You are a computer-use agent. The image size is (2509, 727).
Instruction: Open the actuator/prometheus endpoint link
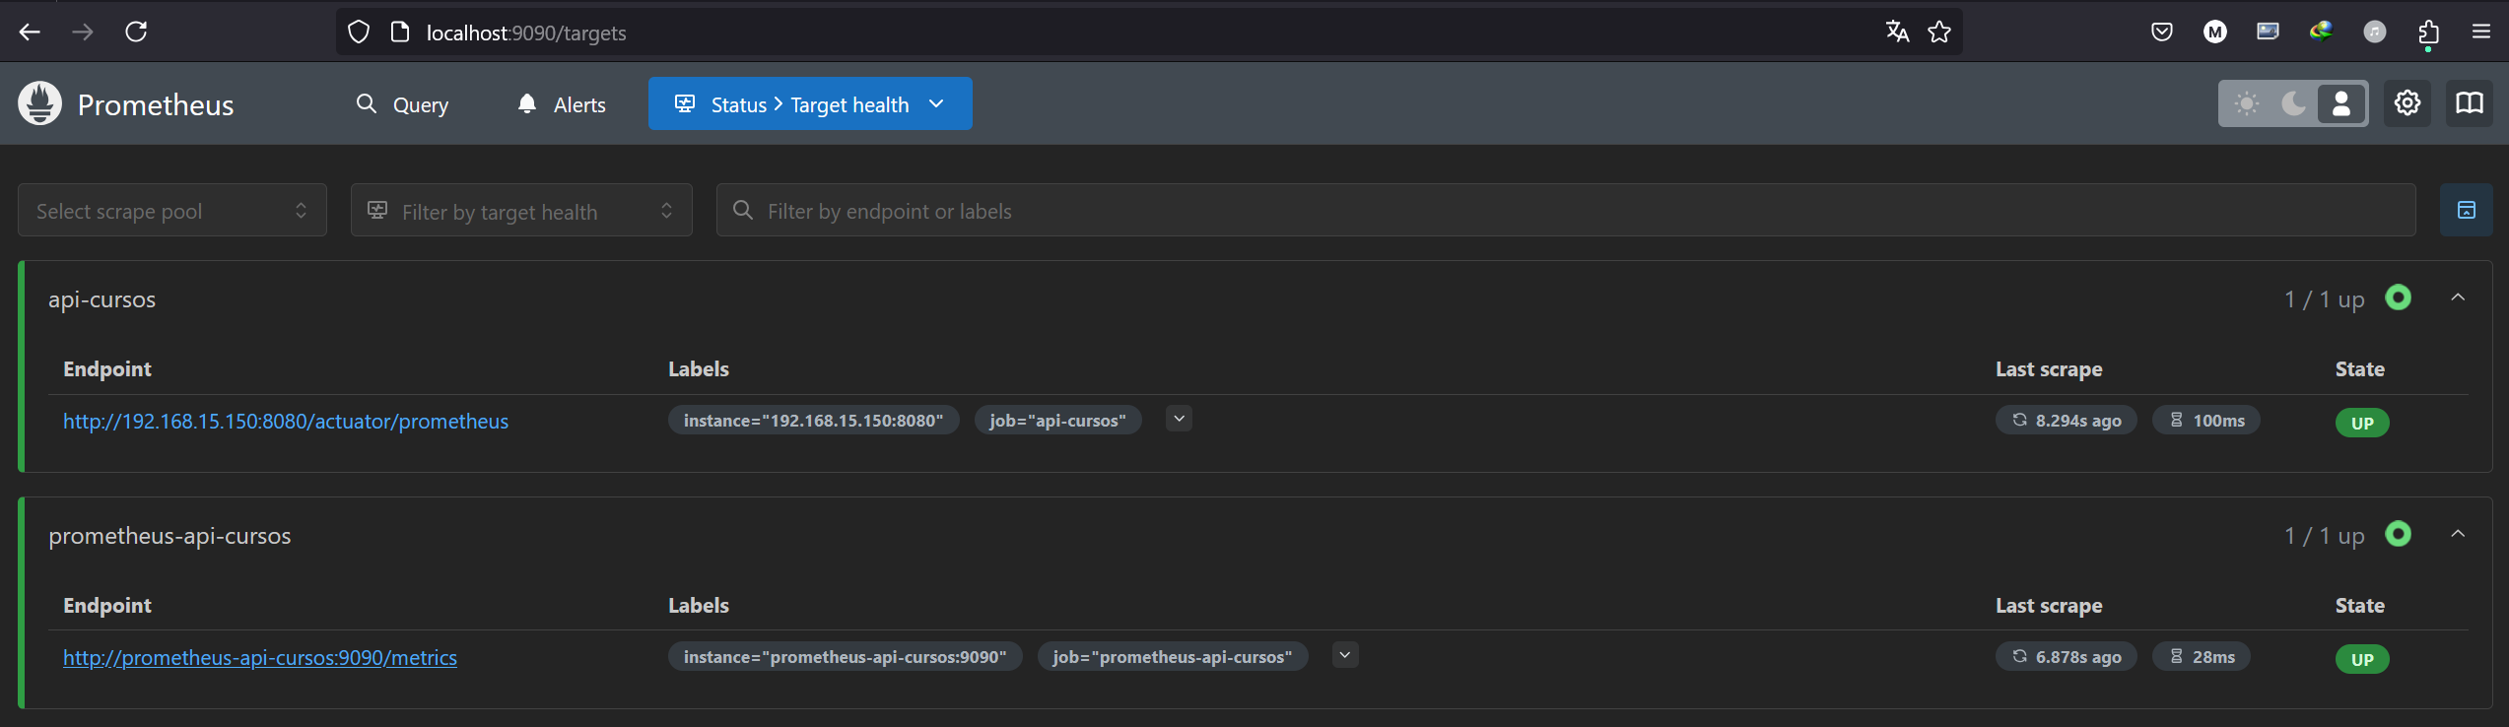[x=286, y=422]
